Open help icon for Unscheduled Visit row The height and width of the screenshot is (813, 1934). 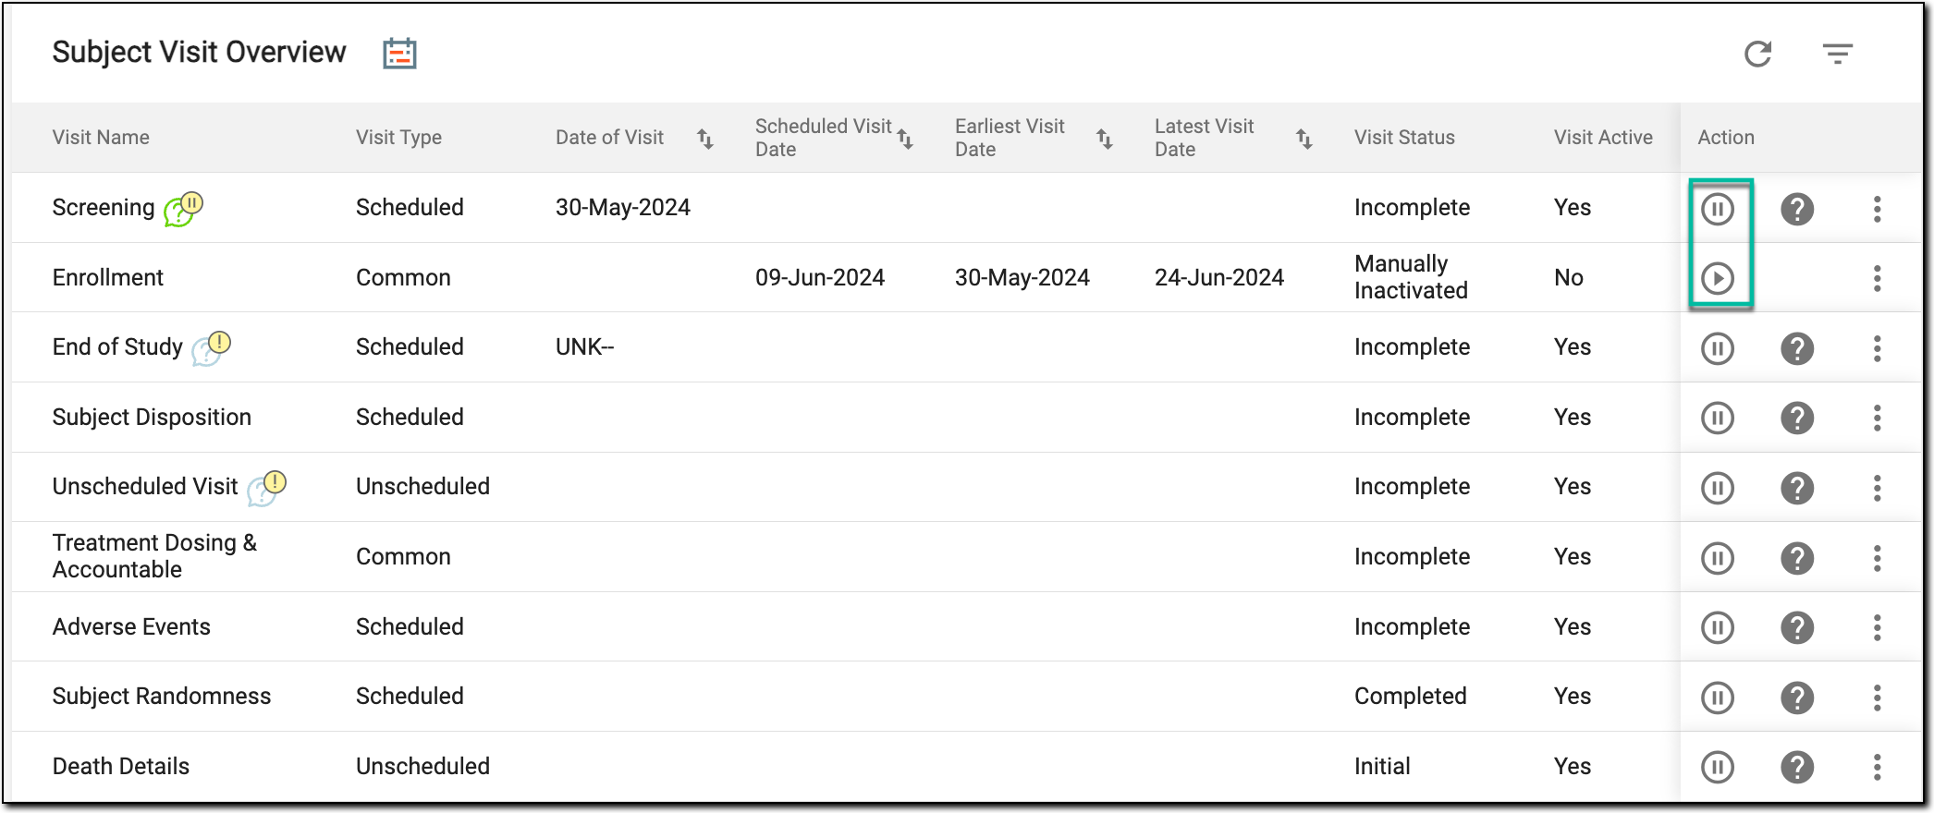point(1797,488)
